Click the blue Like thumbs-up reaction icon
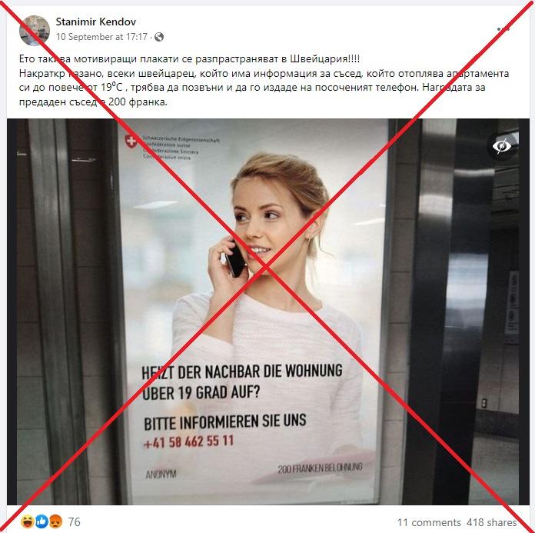The width and height of the screenshot is (535, 533). click(x=42, y=521)
